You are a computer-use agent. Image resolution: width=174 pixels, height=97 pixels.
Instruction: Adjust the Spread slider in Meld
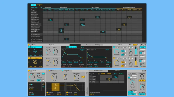point(142,53)
